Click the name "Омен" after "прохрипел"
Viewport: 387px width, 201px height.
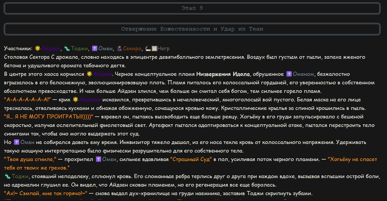tap(110, 159)
